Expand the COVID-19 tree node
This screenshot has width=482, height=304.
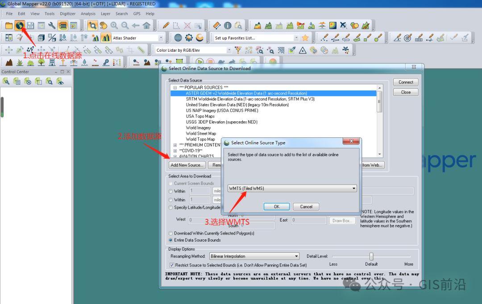coord(175,151)
